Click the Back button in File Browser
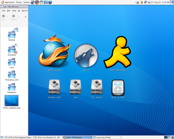 coord(3,17)
